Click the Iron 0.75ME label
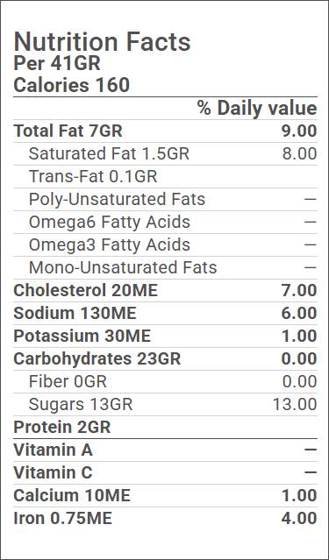The height and width of the screenshot is (560, 329). point(63,519)
